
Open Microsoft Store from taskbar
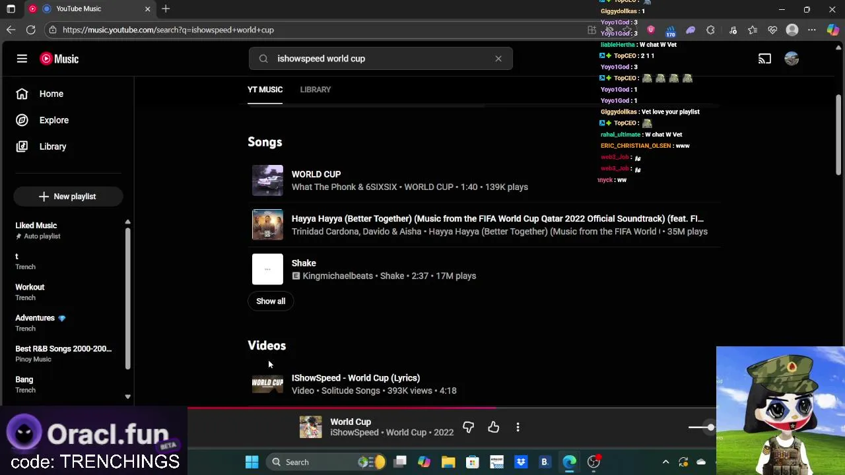pos(472,462)
